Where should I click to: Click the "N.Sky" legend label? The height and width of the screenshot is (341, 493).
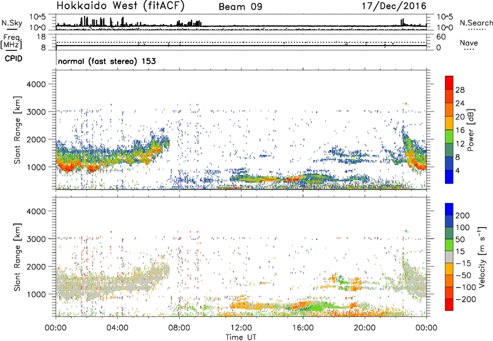[12, 23]
